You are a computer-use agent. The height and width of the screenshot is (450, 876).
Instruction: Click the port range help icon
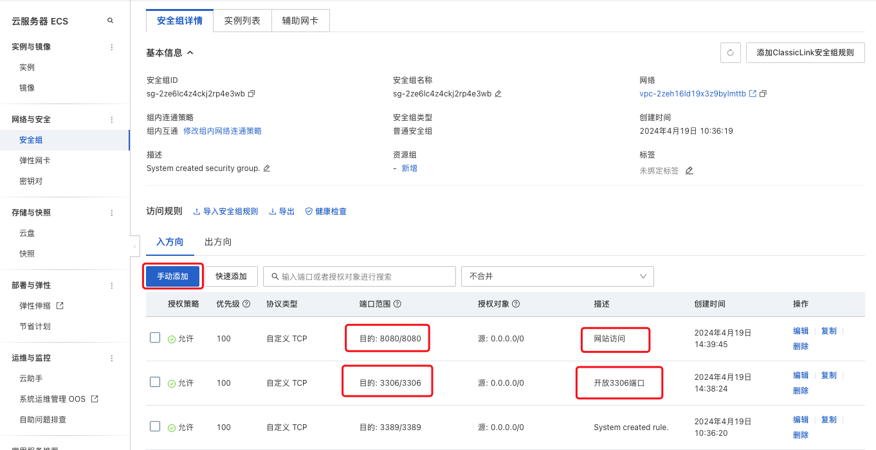pos(397,304)
